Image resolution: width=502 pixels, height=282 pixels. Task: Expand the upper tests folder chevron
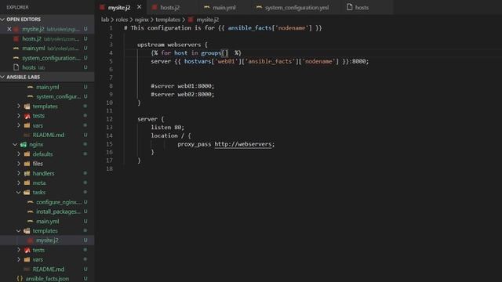pyautogui.click(x=19, y=115)
